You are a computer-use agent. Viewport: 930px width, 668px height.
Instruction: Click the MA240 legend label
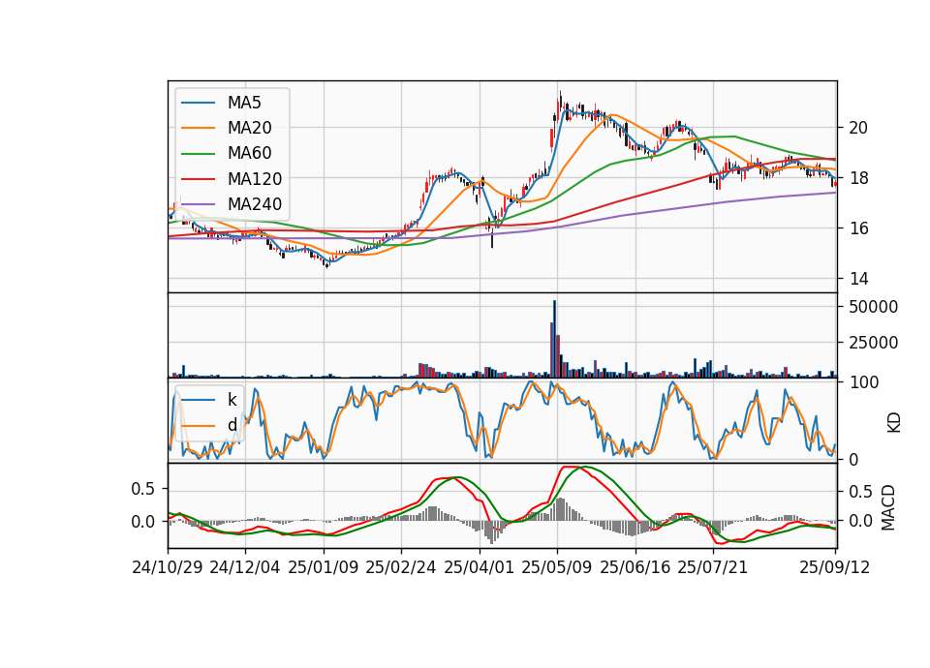point(255,204)
